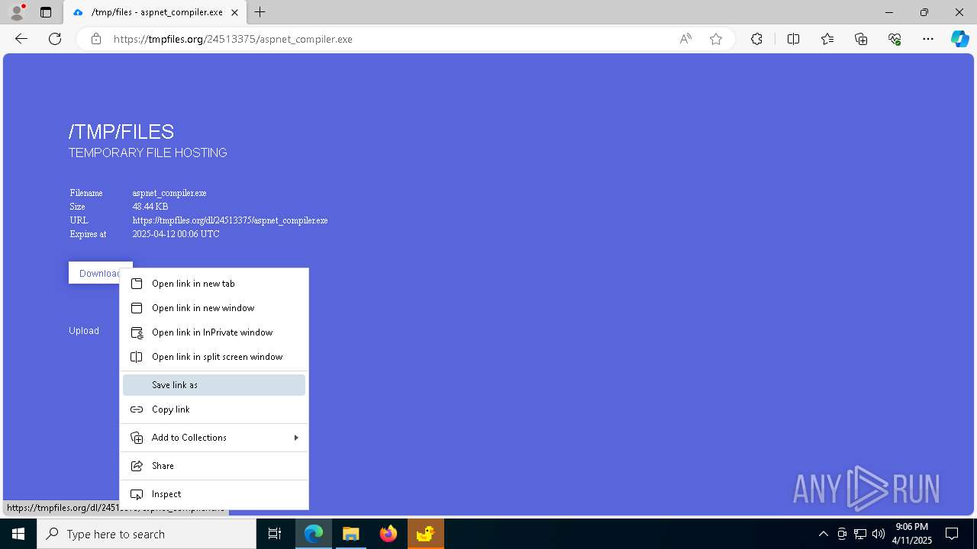Choose Open link in split screen window

point(214,357)
